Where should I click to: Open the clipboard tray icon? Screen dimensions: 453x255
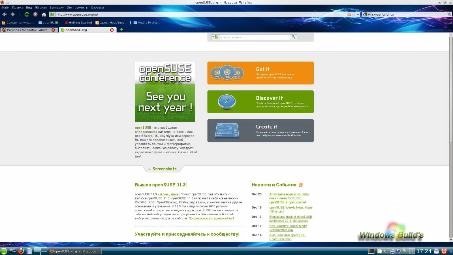pos(379,251)
